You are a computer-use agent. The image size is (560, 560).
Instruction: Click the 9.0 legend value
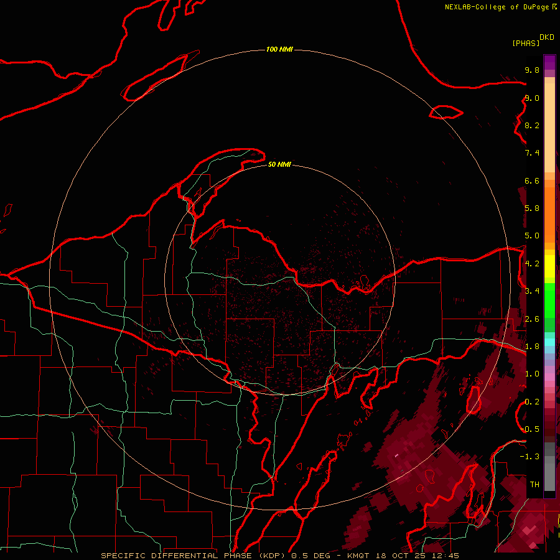[532, 98]
